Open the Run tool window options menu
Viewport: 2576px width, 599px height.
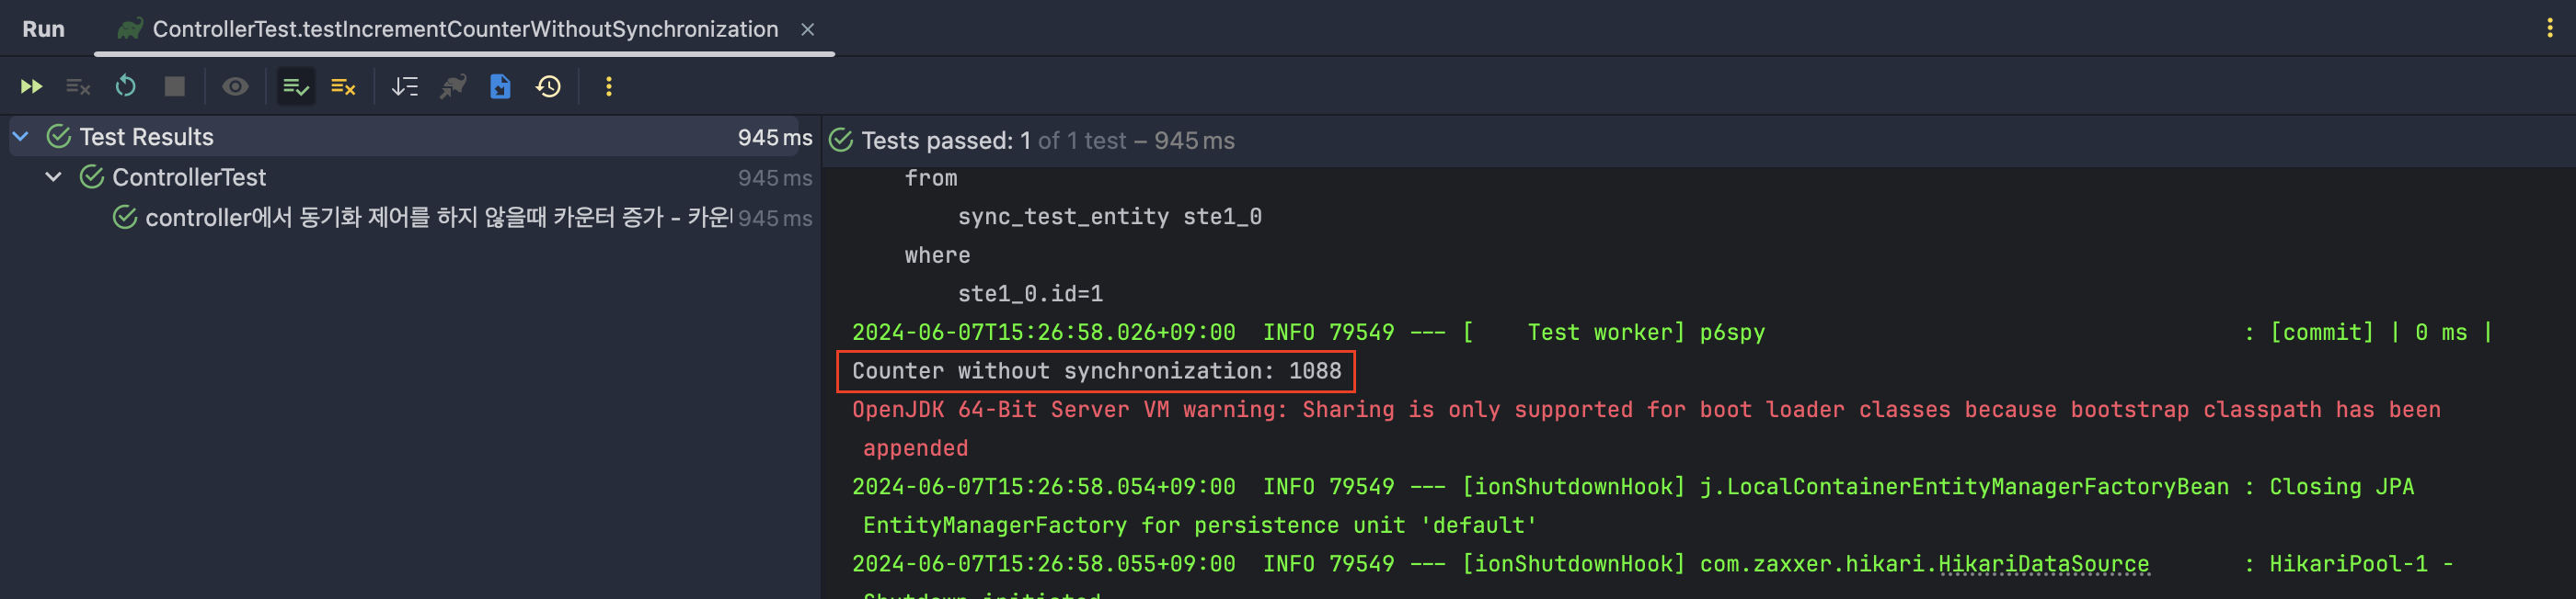2549,28
